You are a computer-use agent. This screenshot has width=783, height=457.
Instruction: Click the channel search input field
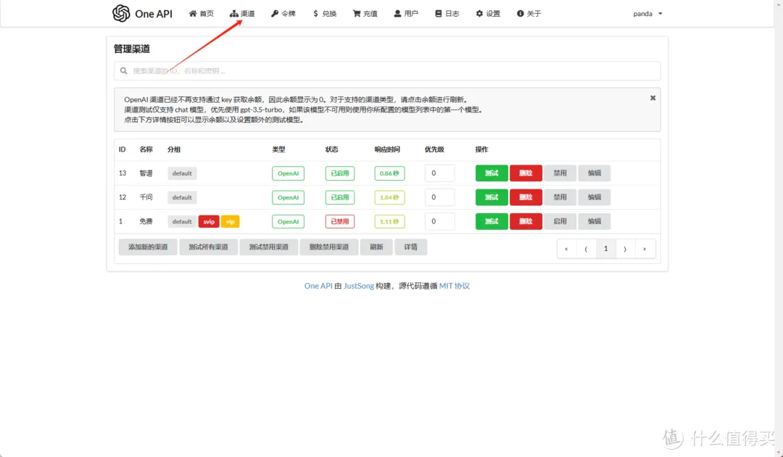coord(388,70)
